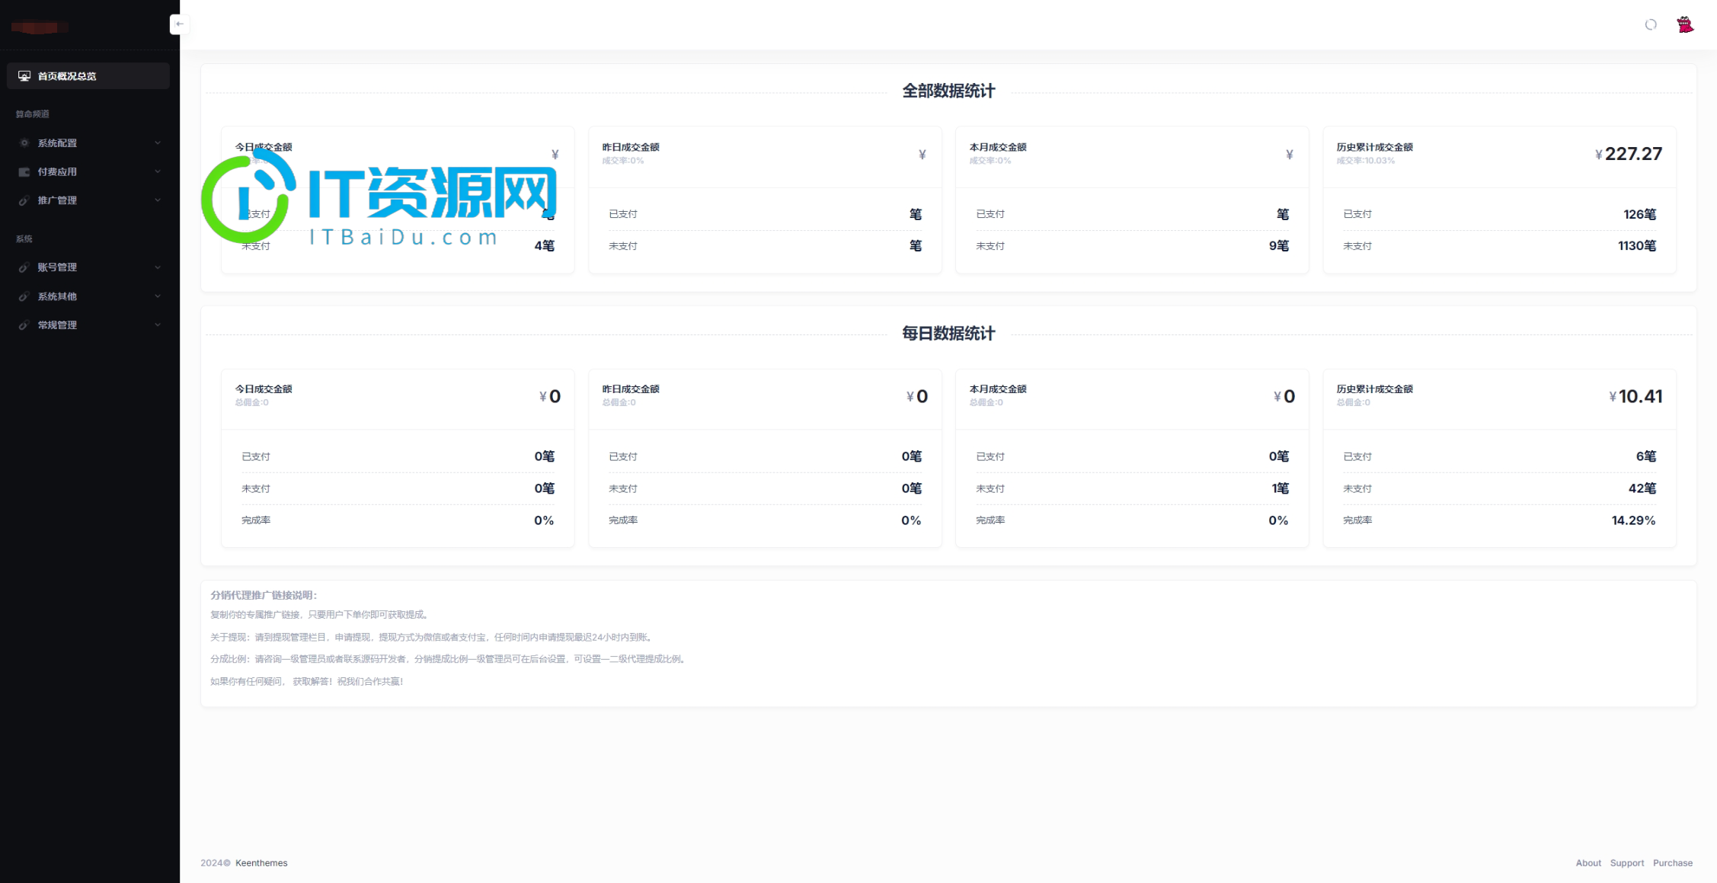Viewport: 1717px width, 883px height.
Task: Click Support link in footer
Action: [1629, 862]
